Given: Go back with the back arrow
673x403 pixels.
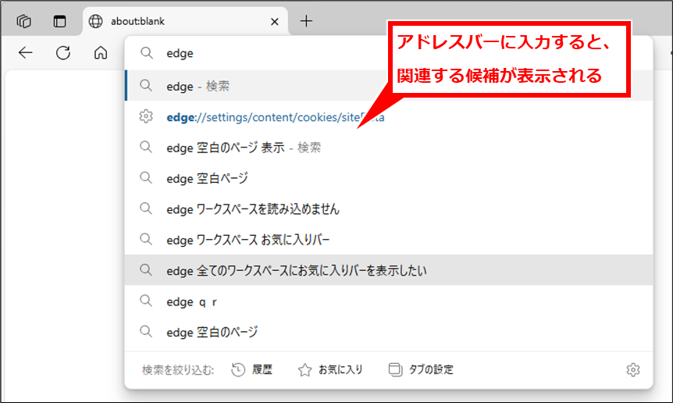Looking at the screenshot, I should click(x=26, y=53).
